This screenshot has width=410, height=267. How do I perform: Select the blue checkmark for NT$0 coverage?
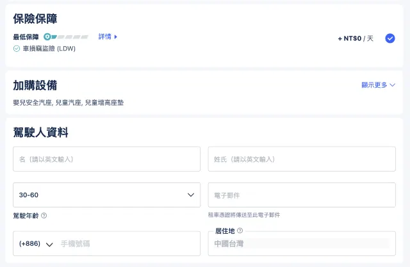click(390, 38)
